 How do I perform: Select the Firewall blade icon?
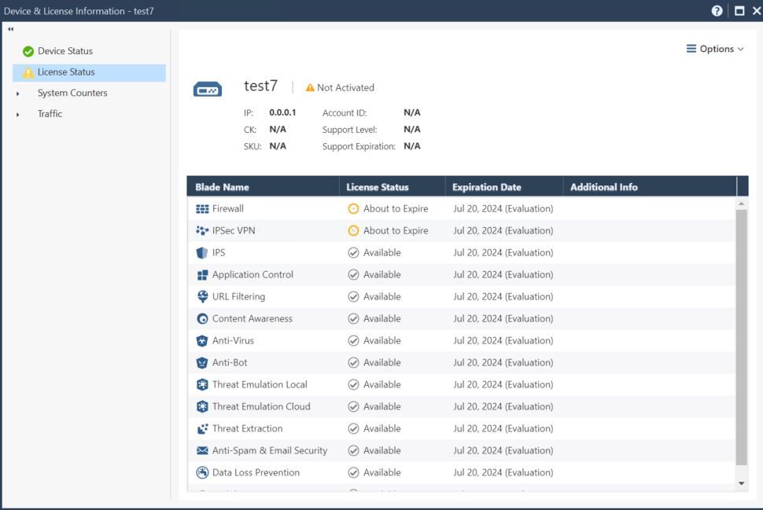click(203, 208)
